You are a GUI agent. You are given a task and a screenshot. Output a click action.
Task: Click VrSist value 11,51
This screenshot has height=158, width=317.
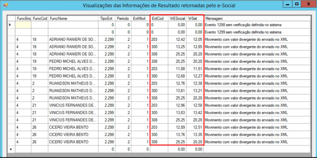pyautogui.click(x=197, y=69)
